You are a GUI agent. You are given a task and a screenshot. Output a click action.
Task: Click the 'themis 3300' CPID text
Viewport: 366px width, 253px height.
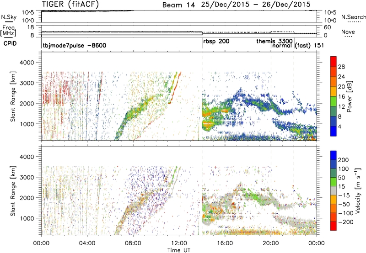[x=274, y=41]
